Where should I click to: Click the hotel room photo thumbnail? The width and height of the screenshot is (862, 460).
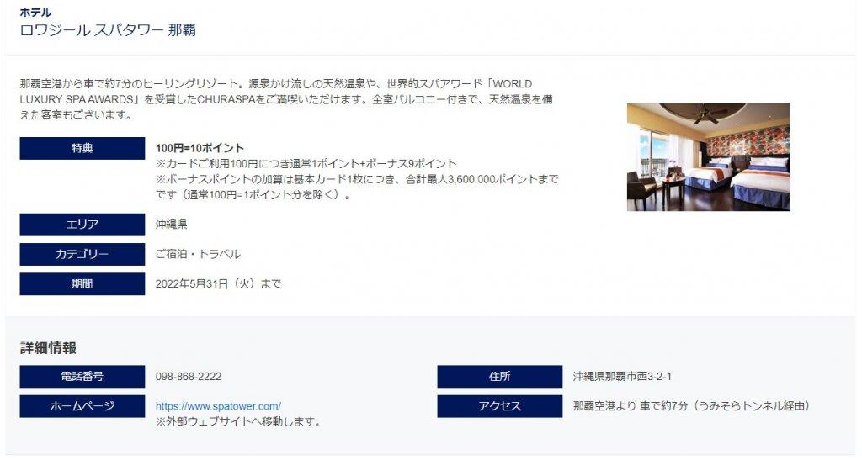[x=708, y=157]
